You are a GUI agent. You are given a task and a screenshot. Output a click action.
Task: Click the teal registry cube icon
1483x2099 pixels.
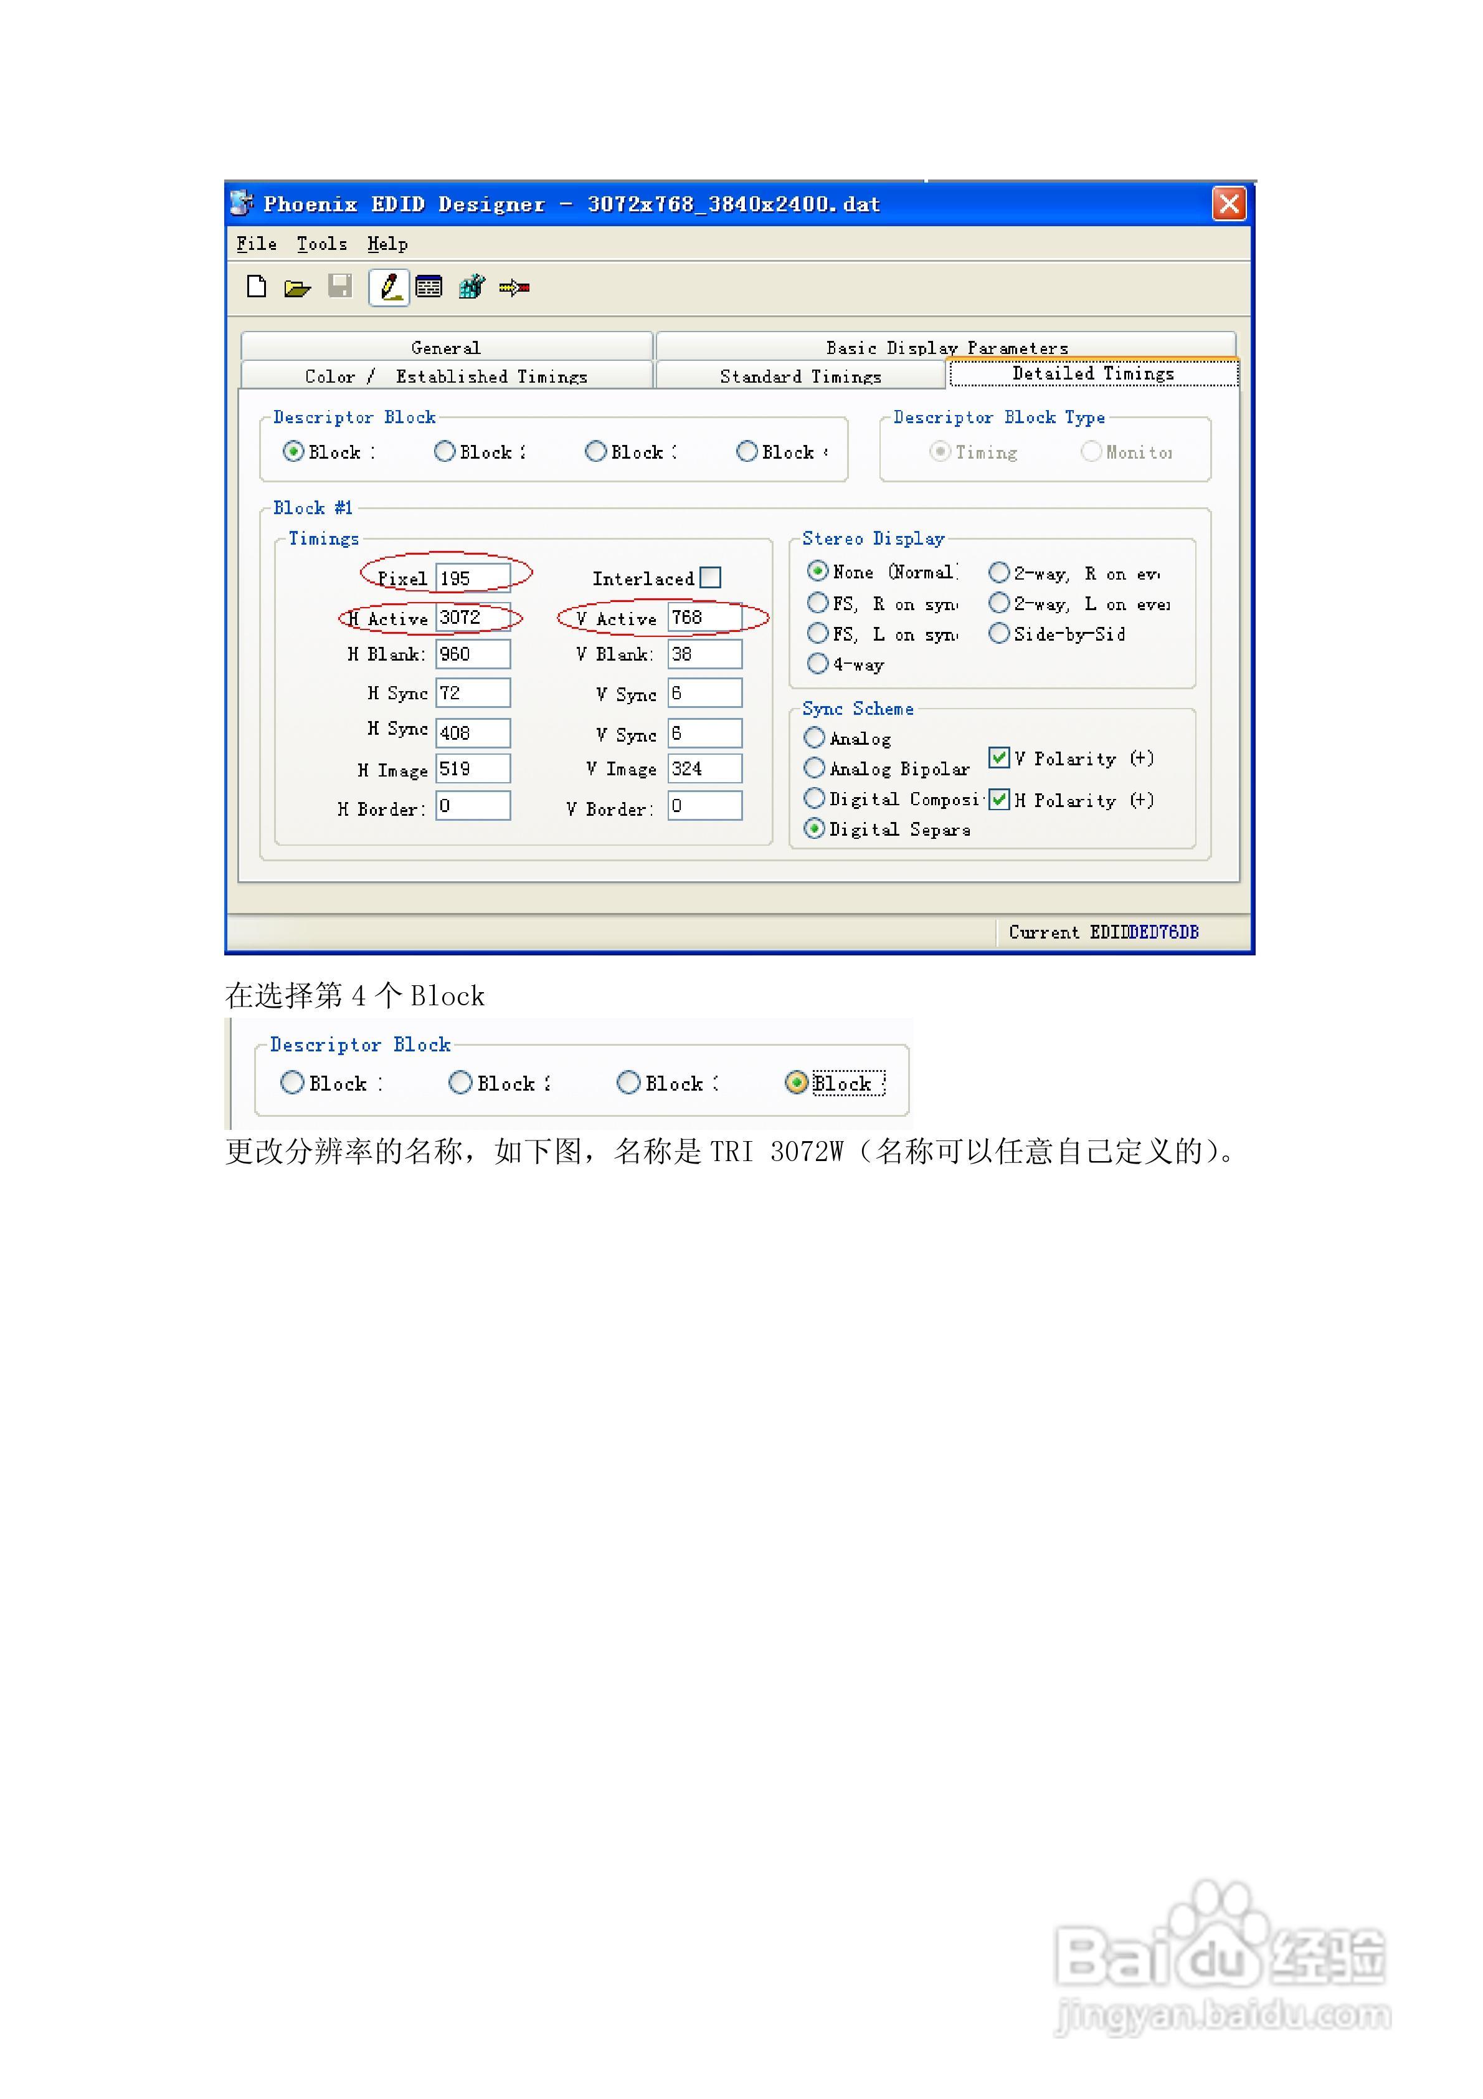[471, 287]
